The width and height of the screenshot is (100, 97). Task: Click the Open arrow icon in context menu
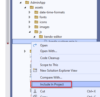(x=35, y=45)
